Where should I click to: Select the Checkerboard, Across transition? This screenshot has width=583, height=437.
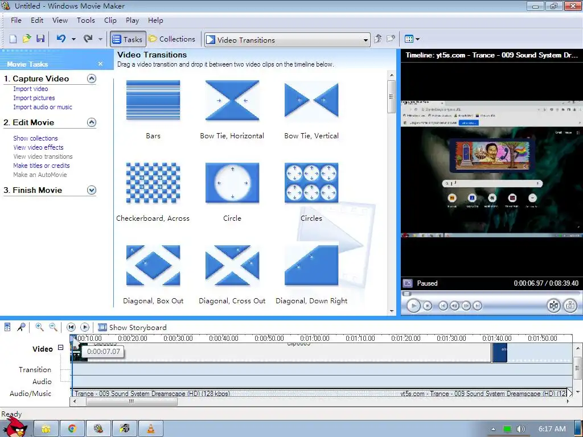tap(153, 183)
